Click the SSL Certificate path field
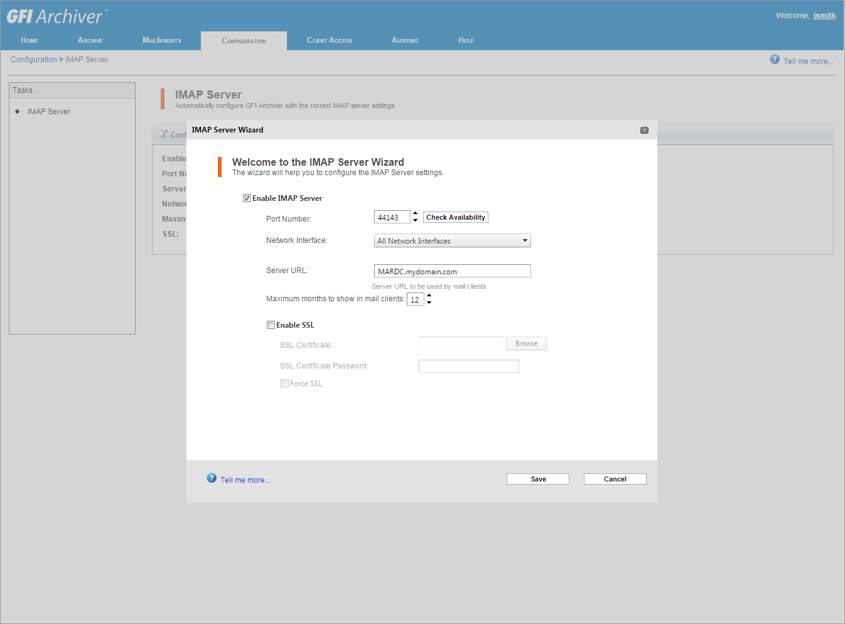 coord(461,343)
